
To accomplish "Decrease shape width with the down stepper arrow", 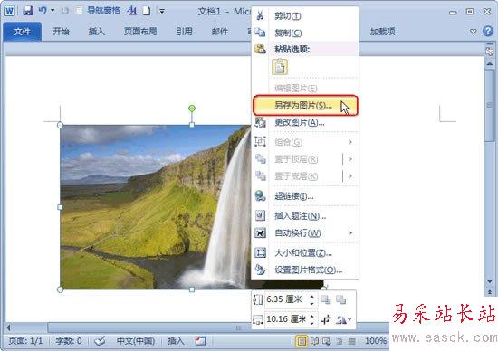I will coord(312,323).
